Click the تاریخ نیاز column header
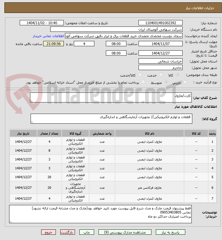Screen dimensions: 222x240 [x=24, y=133]
